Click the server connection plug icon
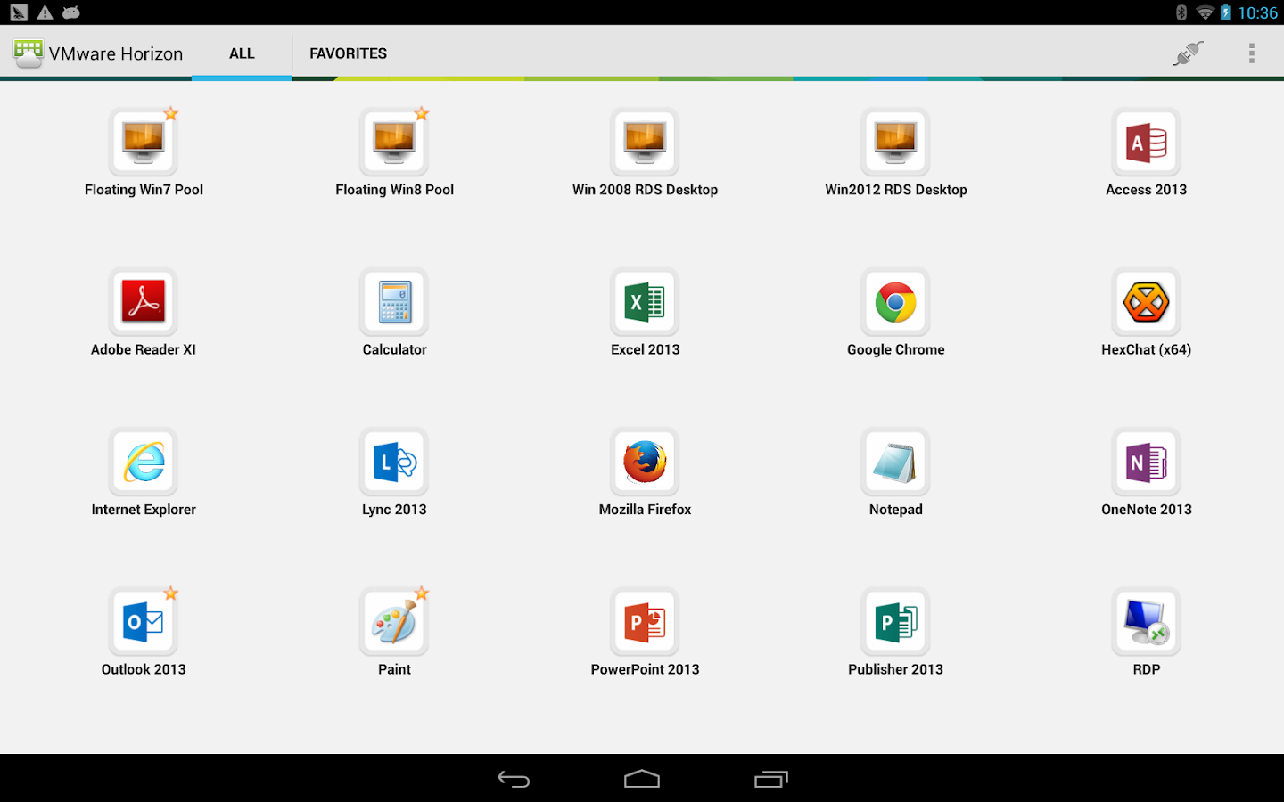1284x802 pixels. pos(1188,53)
